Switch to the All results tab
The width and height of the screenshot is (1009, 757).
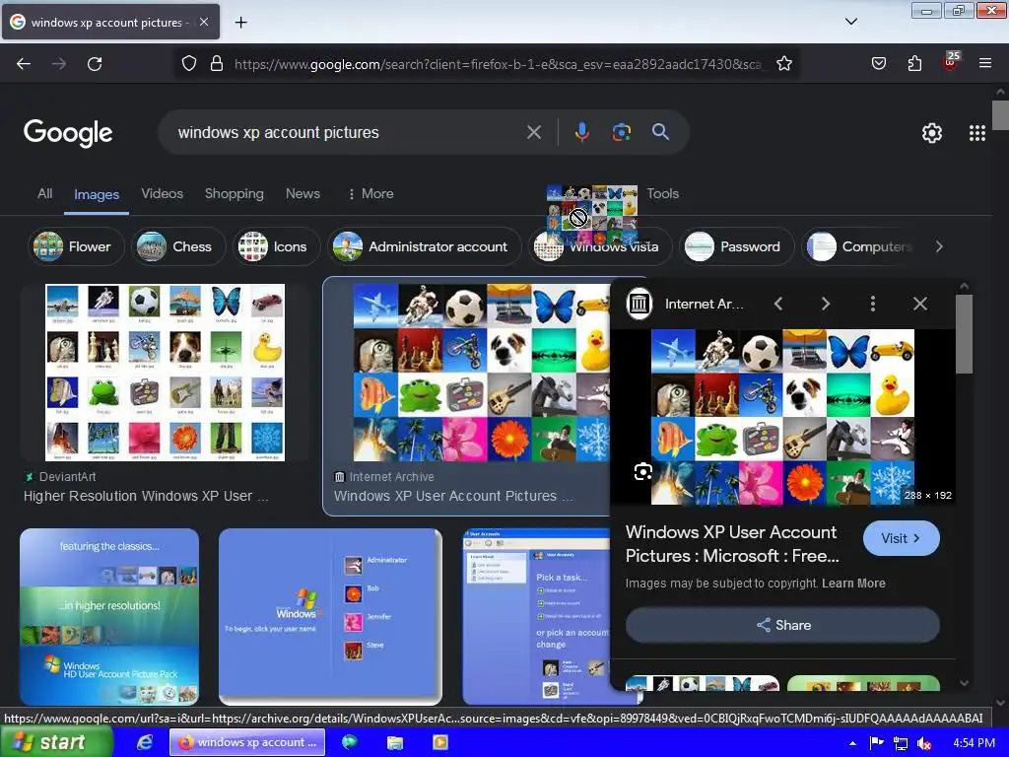tap(44, 194)
